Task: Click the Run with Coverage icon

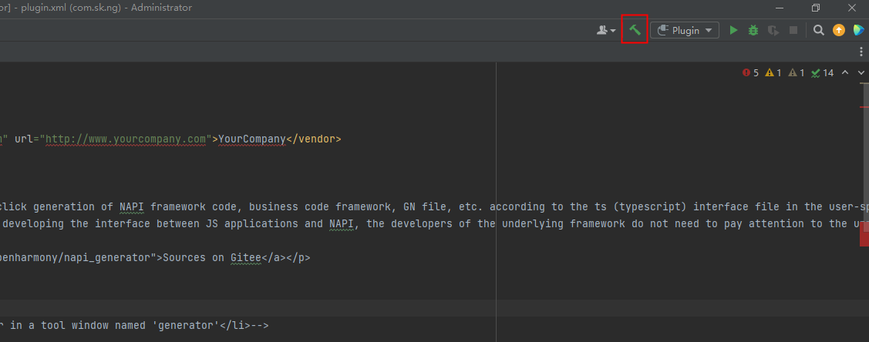Action: (x=773, y=30)
